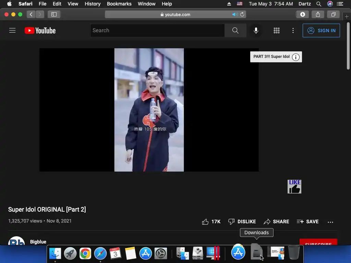Like the video with 17K thumbs-up
This screenshot has width=351, height=263.
pos(211,222)
